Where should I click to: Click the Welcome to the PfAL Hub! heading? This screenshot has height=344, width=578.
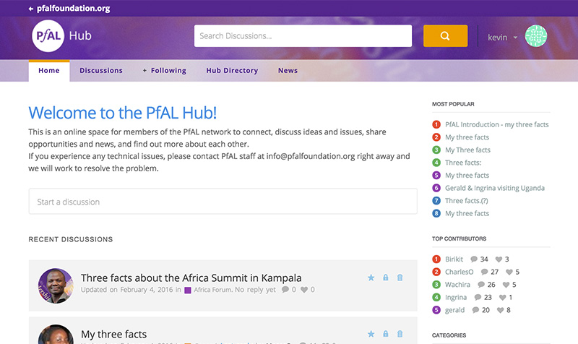pyautogui.click(x=122, y=113)
